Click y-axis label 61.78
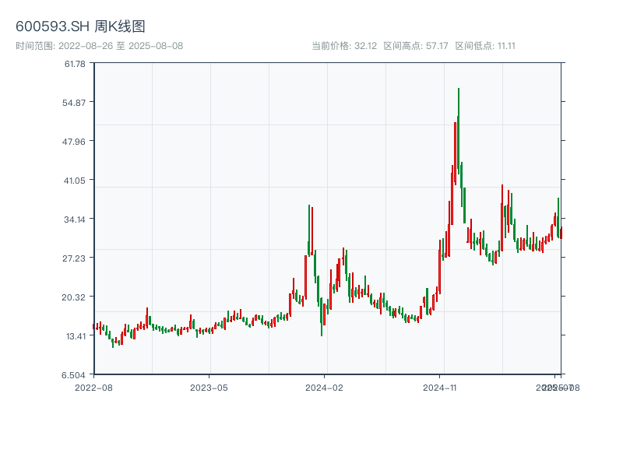 [75, 64]
